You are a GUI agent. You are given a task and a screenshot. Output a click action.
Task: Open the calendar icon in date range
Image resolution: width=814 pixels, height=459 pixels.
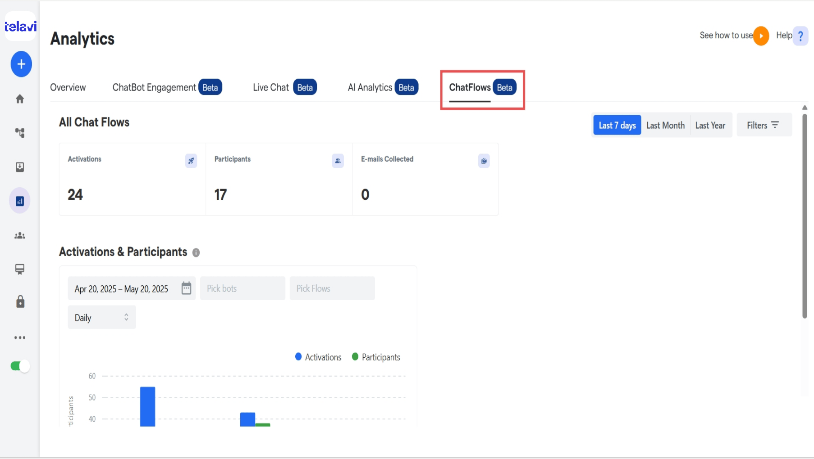point(186,288)
